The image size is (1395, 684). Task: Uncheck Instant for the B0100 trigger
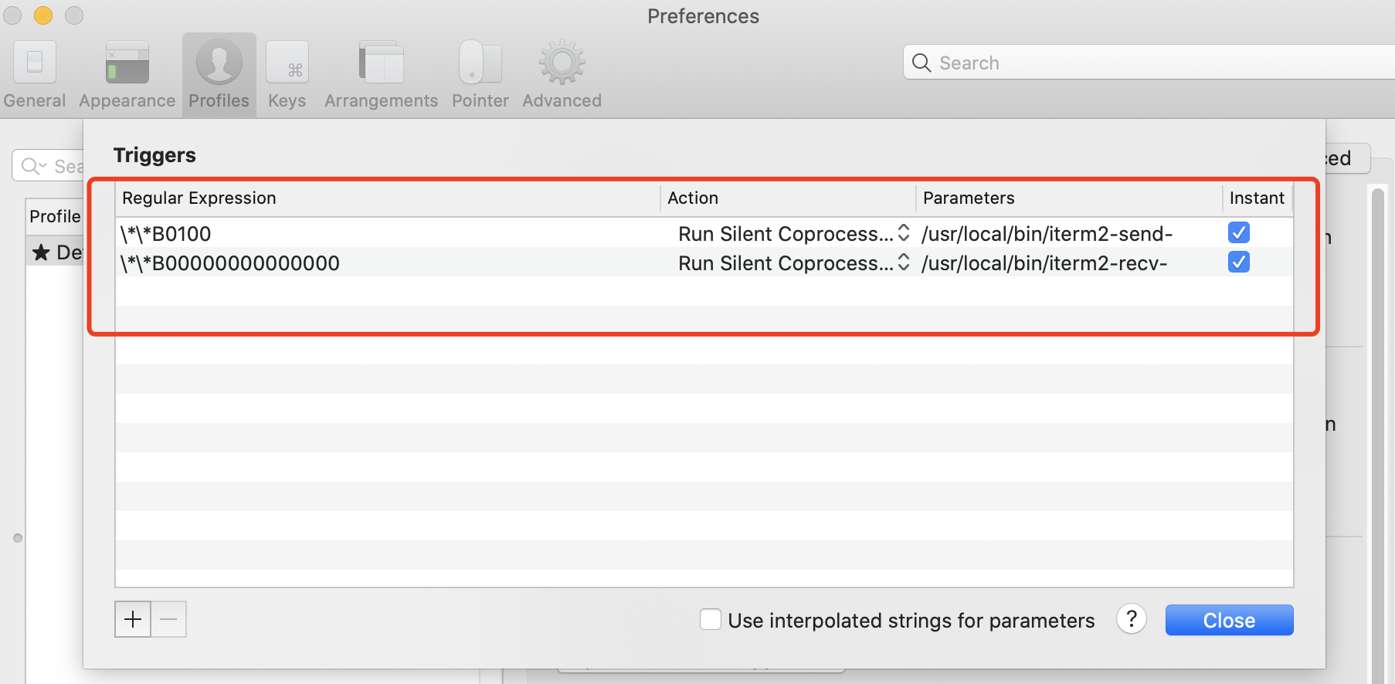[1239, 232]
